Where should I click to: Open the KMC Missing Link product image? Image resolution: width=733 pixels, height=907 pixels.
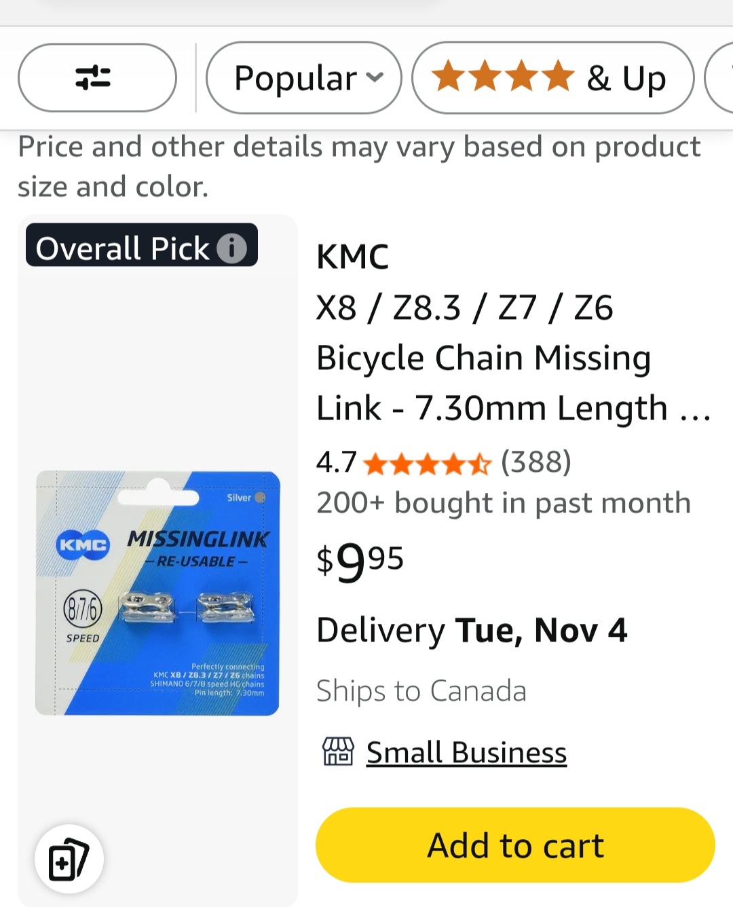point(157,593)
